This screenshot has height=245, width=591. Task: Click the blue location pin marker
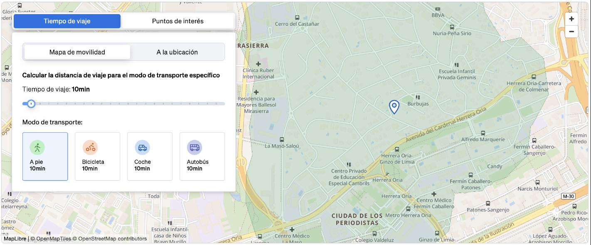click(x=394, y=107)
